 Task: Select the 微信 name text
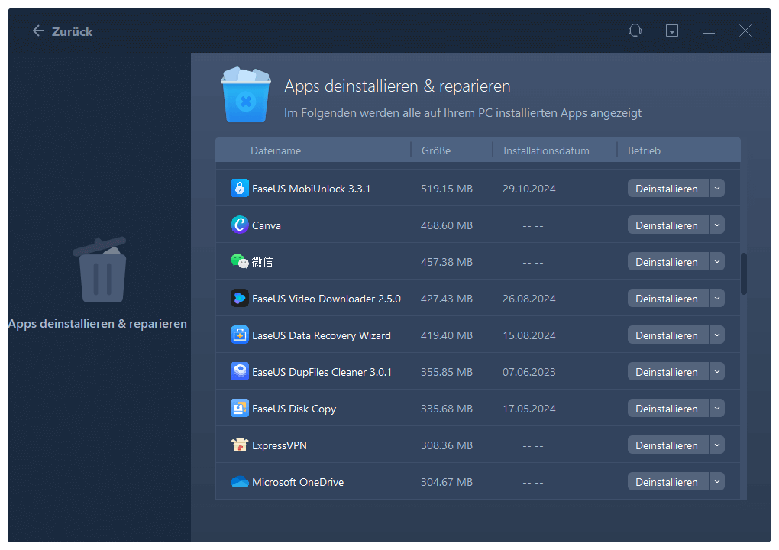[262, 262]
